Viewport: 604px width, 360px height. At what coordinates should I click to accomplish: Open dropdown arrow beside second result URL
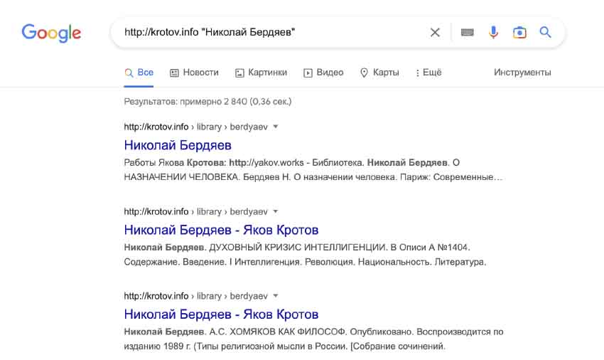[276, 211]
